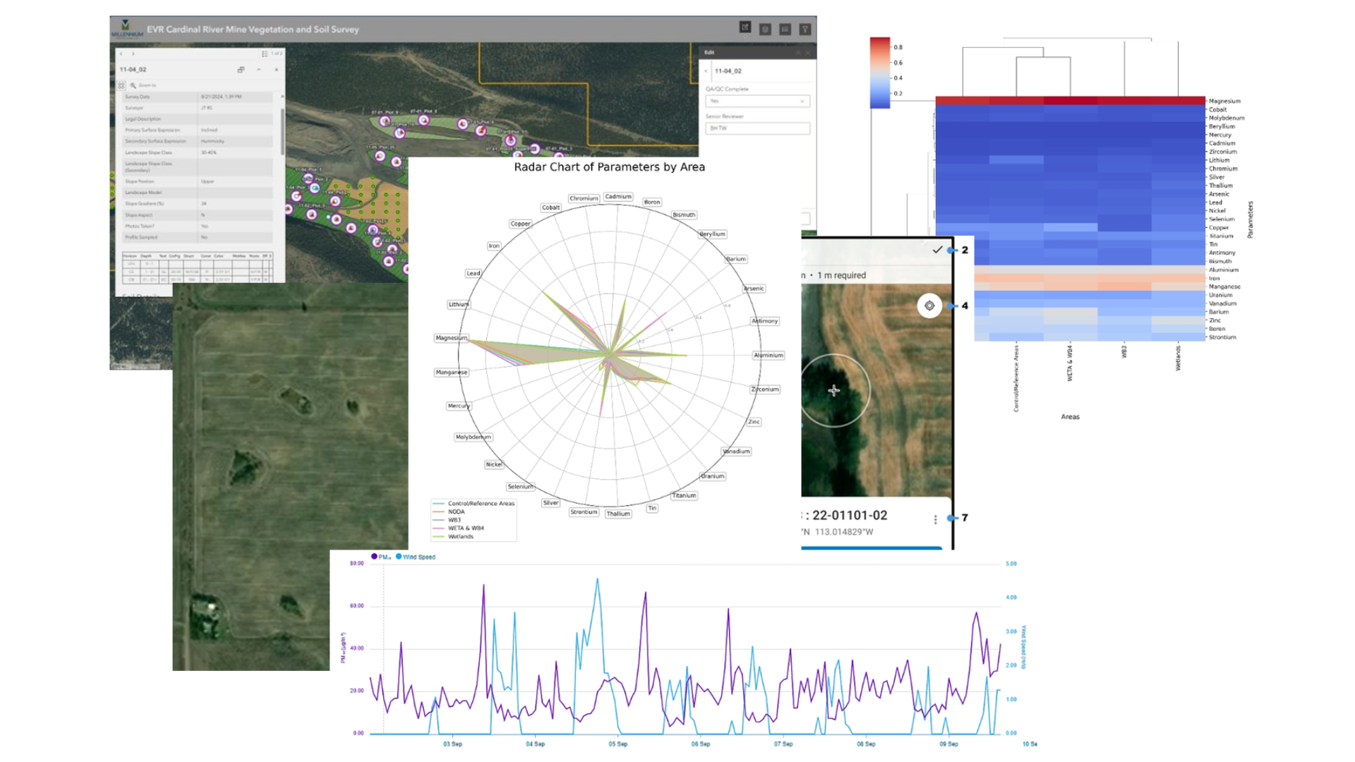Click the filter funnel icon in survey header

point(805,29)
